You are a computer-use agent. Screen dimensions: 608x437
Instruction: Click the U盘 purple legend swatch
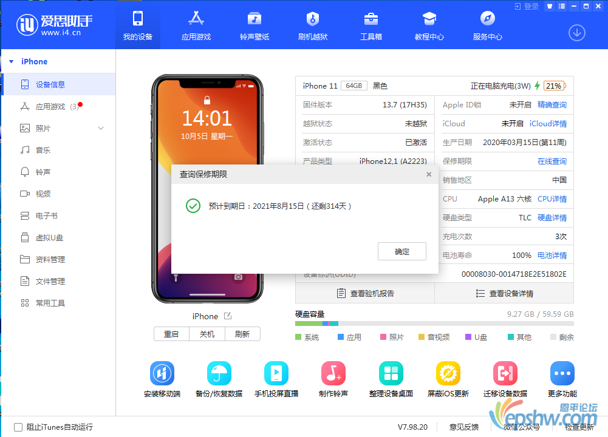click(468, 337)
